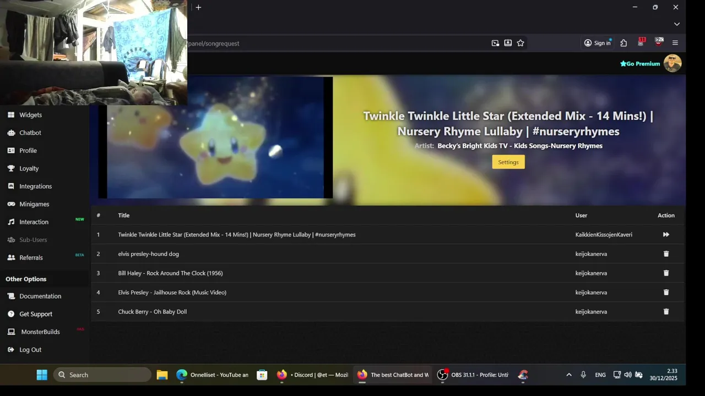Click the ENG language indicator
705x396 pixels.
[600, 375]
